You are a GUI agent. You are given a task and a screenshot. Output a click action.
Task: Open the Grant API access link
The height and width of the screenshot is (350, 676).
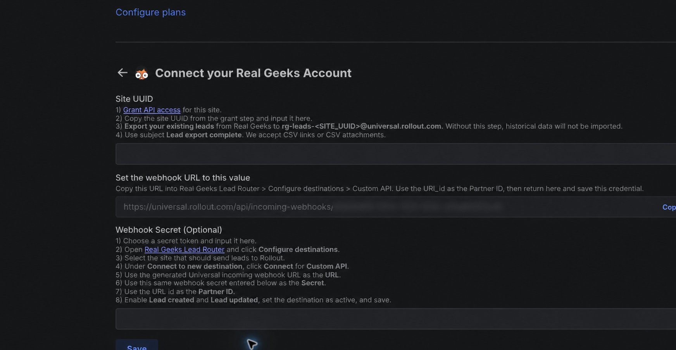point(152,110)
